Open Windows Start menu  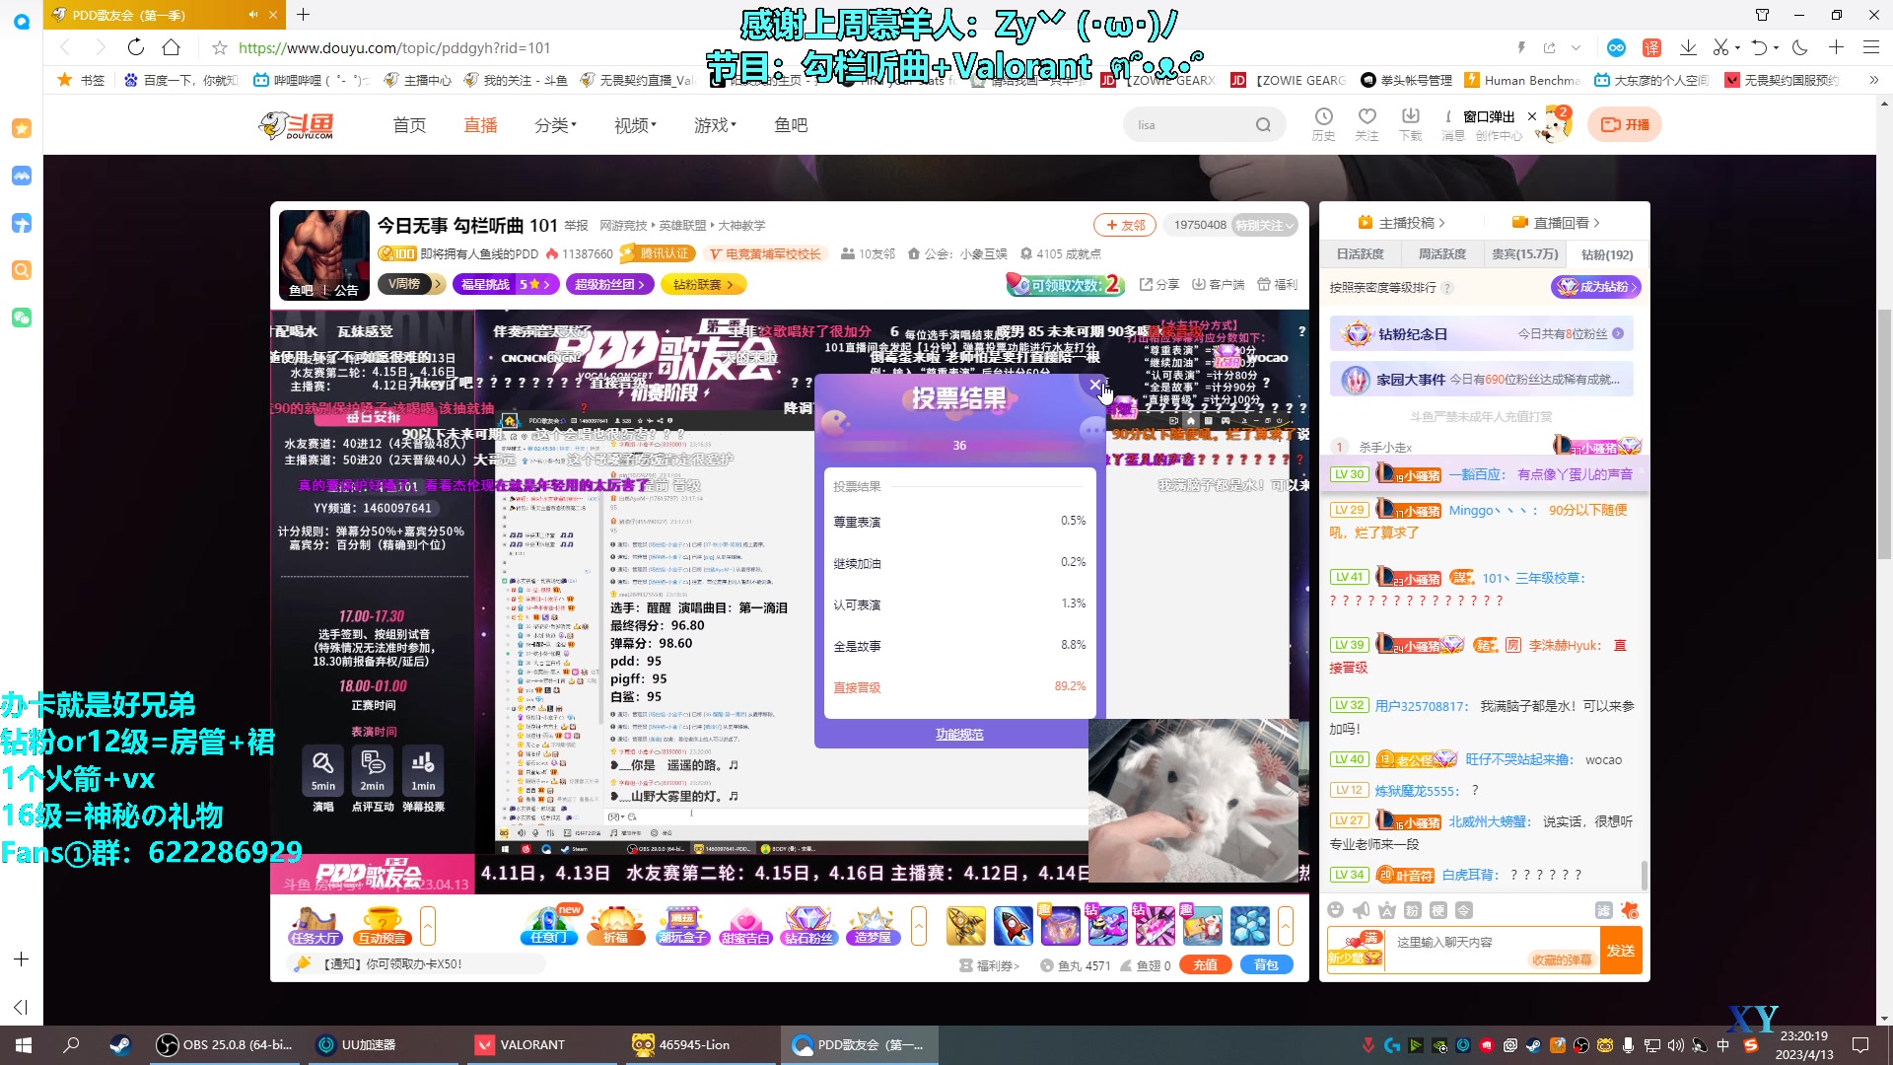tap(24, 1045)
